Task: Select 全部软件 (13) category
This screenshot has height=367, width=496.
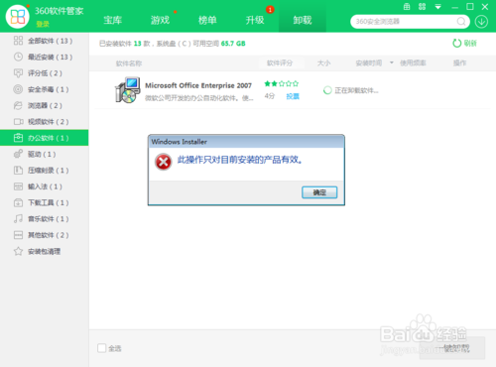Action: click(45, 41)
